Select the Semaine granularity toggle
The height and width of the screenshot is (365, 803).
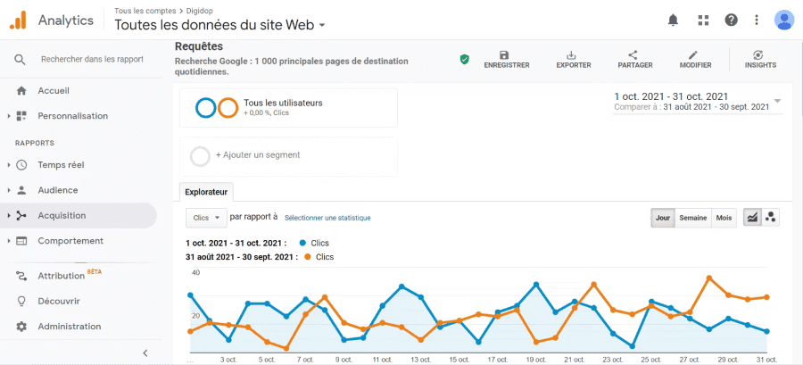(693, 218)
